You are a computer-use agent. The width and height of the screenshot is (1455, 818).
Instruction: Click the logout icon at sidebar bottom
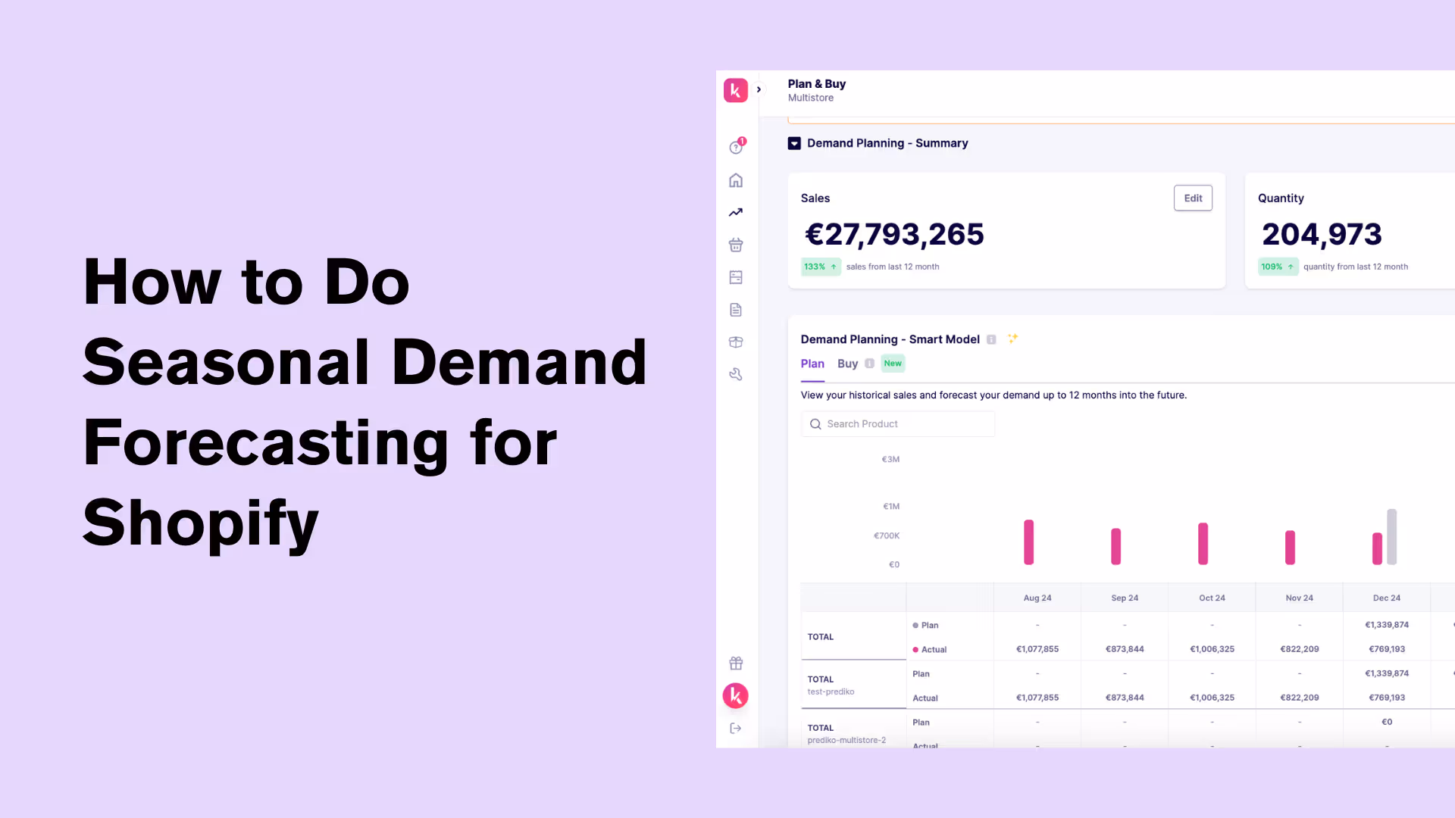tap(736, 728)
